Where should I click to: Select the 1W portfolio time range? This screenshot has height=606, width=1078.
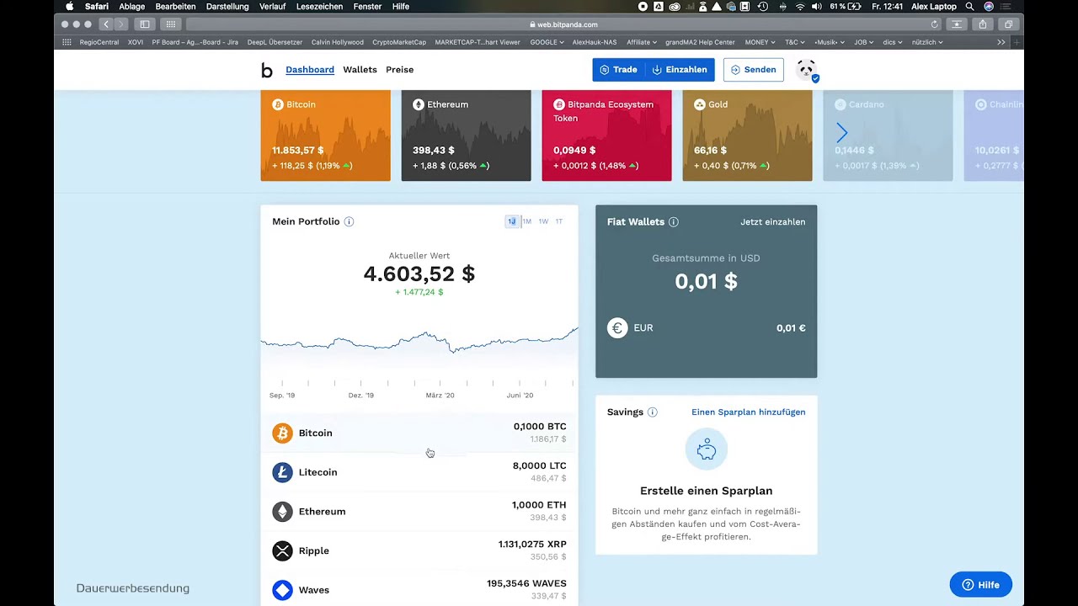[x=543, y=221]
